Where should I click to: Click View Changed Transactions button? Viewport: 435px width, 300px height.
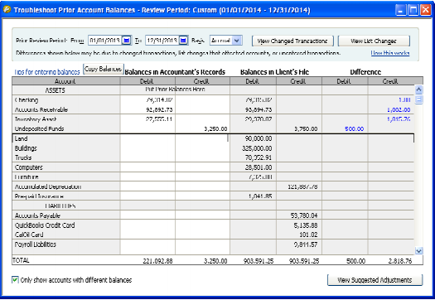(x=292, y=41)
